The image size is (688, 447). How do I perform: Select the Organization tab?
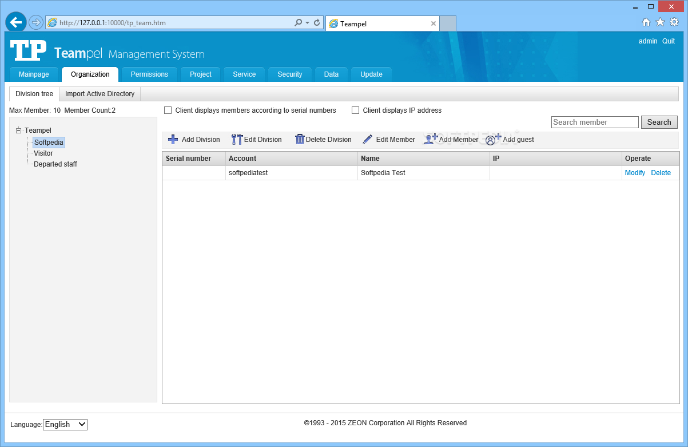tap(90, 74)
